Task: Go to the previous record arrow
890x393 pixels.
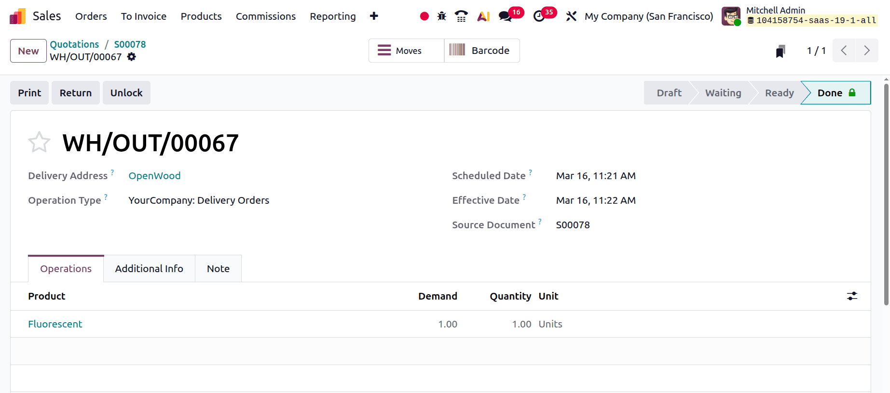Action: 844,51
